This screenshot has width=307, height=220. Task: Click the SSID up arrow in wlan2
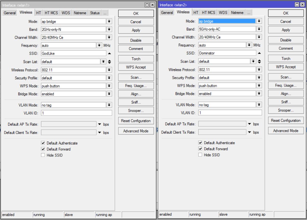(259, 53)
